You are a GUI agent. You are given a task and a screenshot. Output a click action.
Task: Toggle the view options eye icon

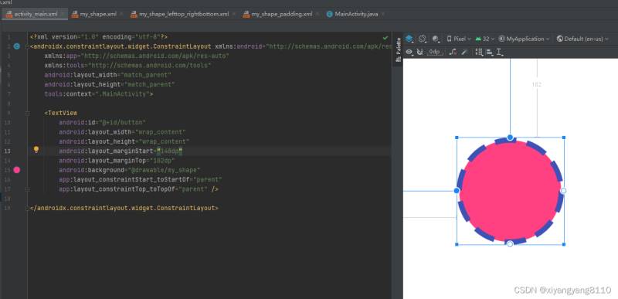click(409, 52)
